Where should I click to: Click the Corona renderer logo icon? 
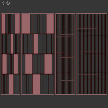tap(8, 3)
